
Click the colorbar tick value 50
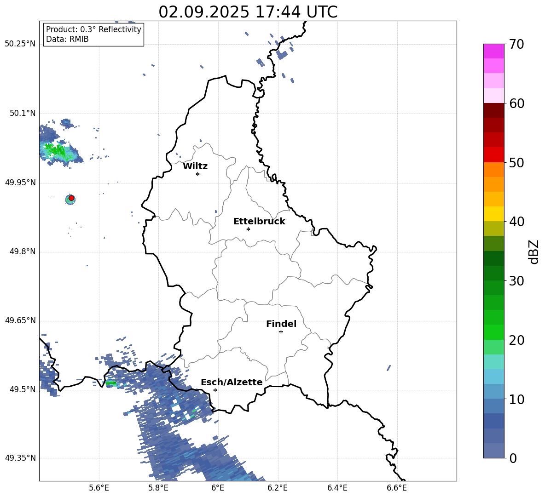516,163
